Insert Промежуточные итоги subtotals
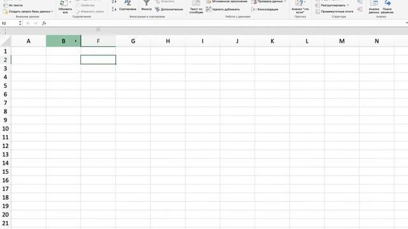Image resolution: width=408 pixels, height=229 pixels. [334, 11]
